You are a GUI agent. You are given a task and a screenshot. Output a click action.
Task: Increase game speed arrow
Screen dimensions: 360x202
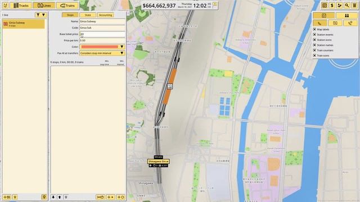pos(215,4)
